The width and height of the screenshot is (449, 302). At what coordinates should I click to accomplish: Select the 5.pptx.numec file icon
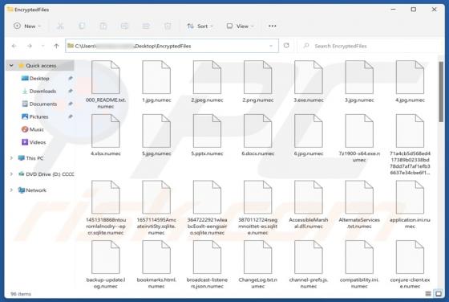[x=207, y=131]
